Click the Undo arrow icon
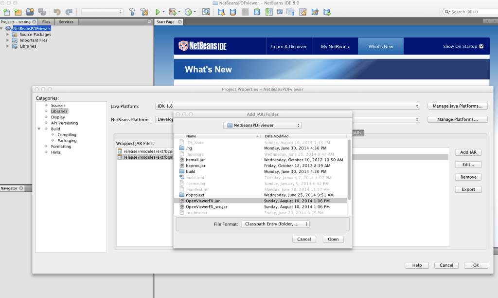 pyautogui.click(x=56, y=11)
